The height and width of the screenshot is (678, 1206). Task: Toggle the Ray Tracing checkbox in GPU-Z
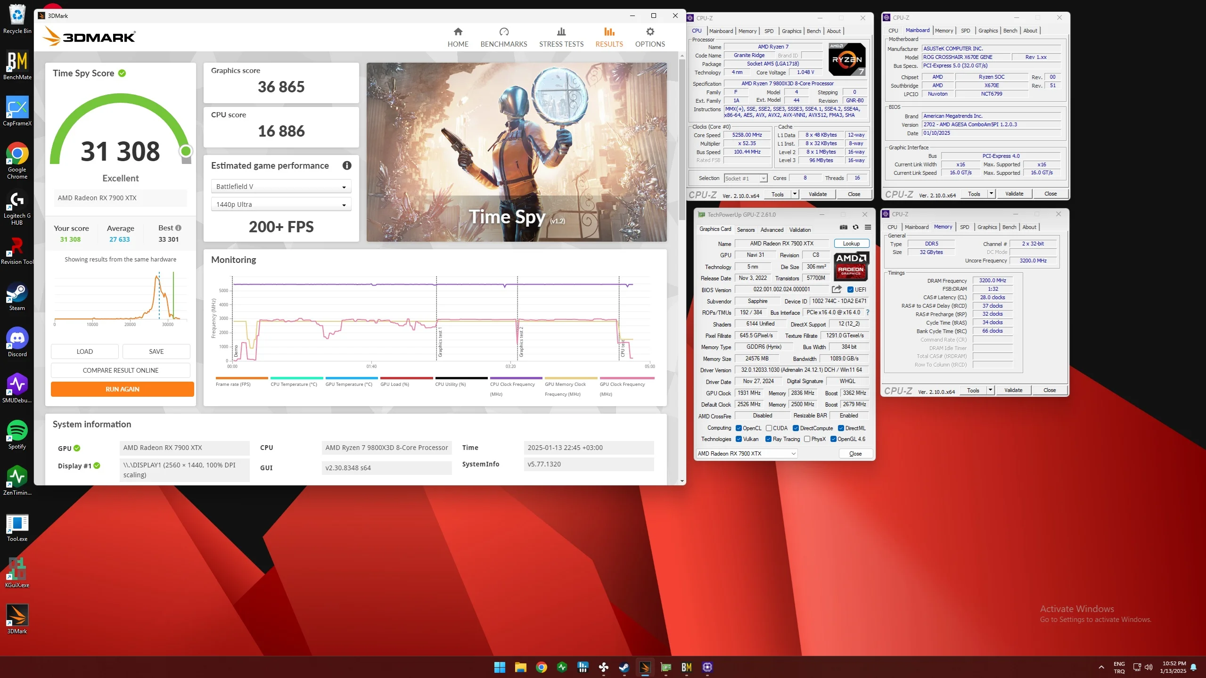(768, 439)
